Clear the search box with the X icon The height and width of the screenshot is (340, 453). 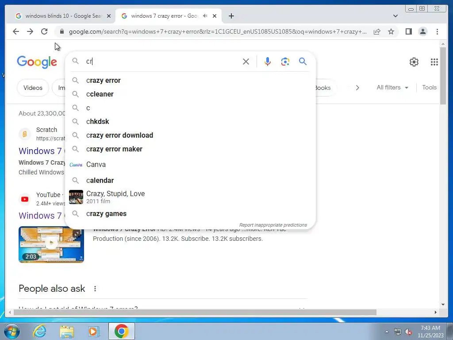pos(246,62)
